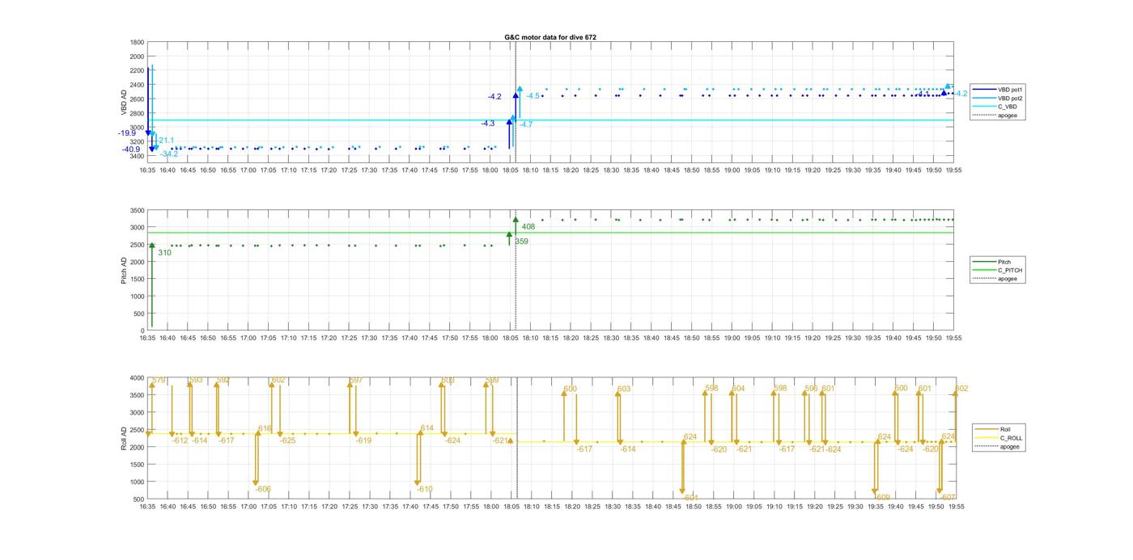Image resolution: width=1133 pixels, height=560 pixels.
Task: Click the "359" pitch annotation
Action: click(x=522, y=242)
